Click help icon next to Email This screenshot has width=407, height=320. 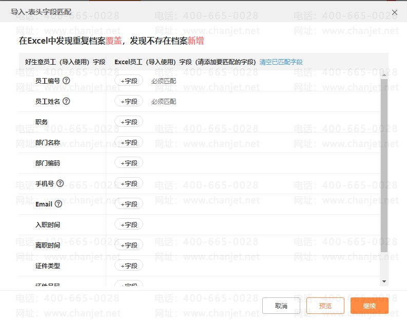tap(59, 204)
